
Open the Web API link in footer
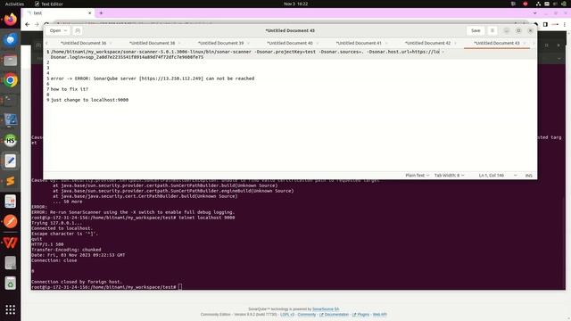[379, 315]
